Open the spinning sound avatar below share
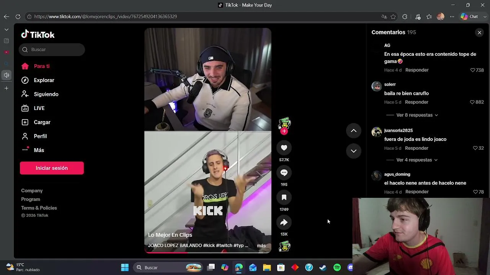490x275 pixels. point(284,246)
